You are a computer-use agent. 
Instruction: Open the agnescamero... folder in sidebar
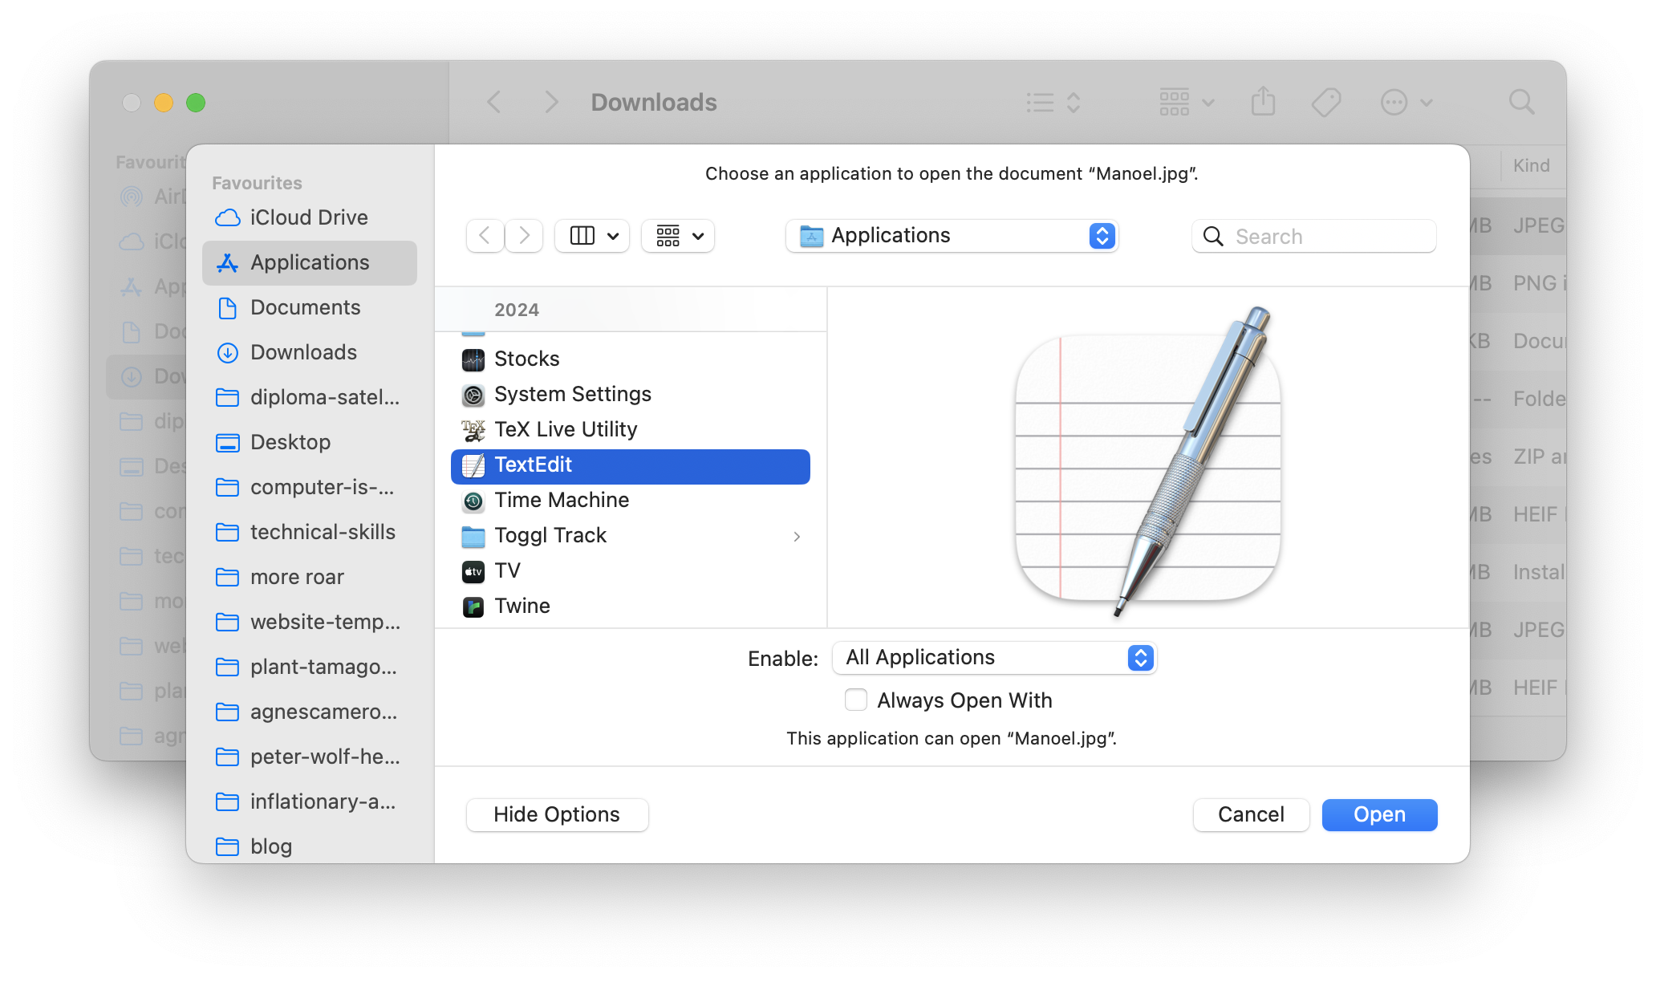(310, 712)
